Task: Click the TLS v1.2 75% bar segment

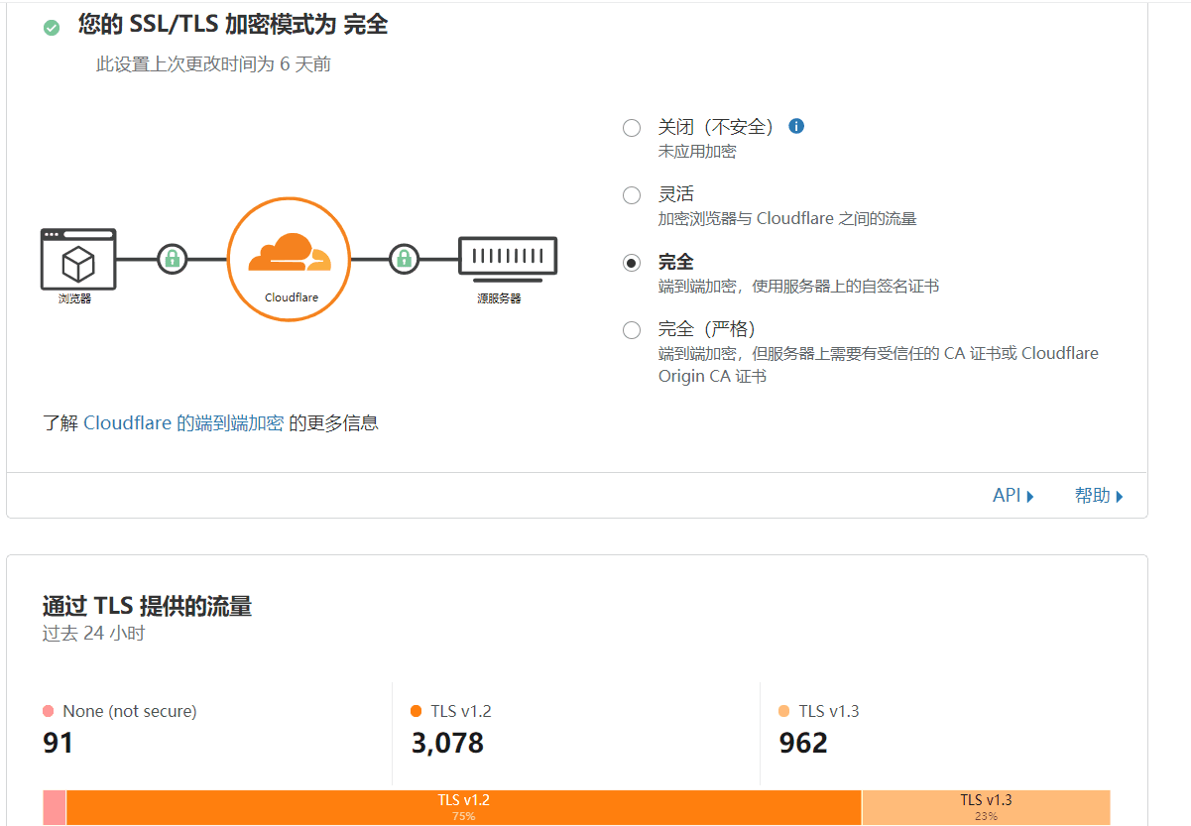Action: pos(463,807)
